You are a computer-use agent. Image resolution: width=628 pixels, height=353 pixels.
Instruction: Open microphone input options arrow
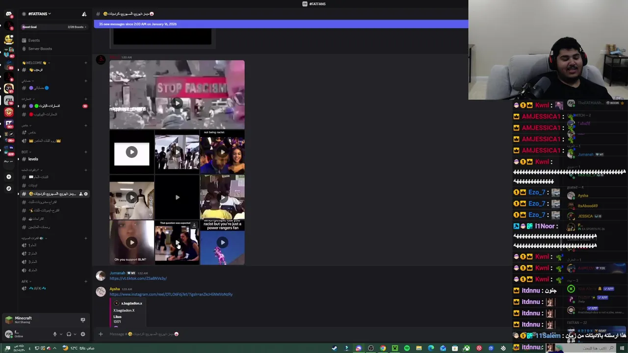61,334
